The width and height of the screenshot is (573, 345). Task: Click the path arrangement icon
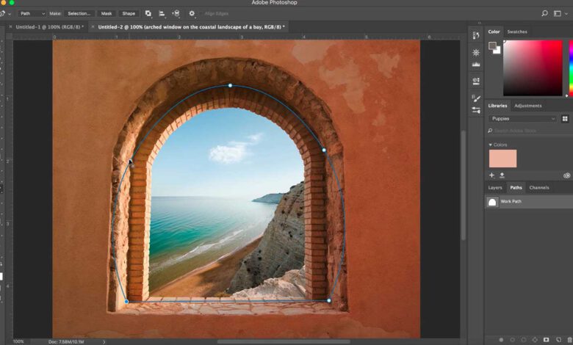tap(176, 13)
